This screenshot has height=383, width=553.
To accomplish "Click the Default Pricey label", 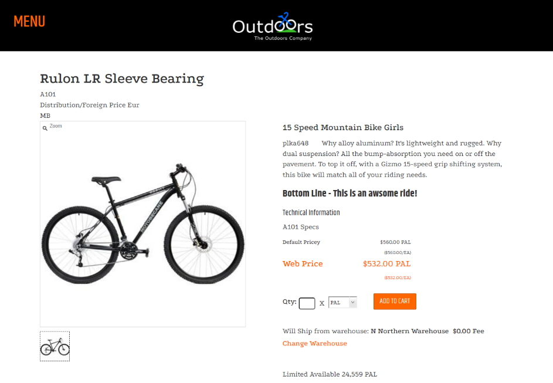I will (301, 242).
